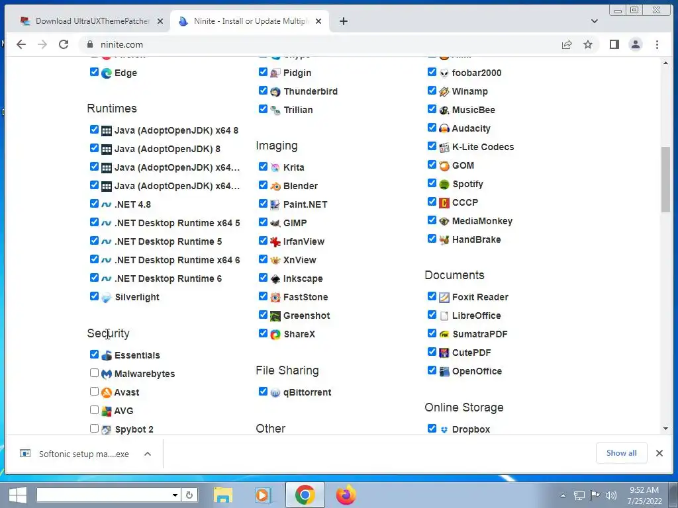
Task: Click the Trillian icon
Action: tap(275, 110)
